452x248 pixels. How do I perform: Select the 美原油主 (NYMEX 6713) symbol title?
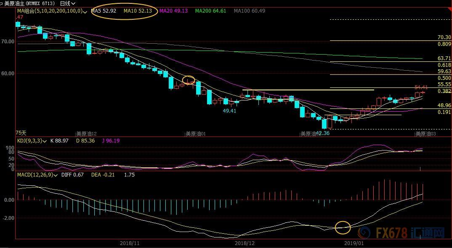(x=29, y=3)
